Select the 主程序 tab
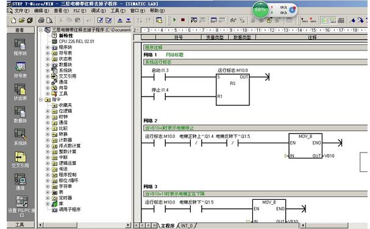The width and height of the screenshot is (370, 229). pos(168,226)
